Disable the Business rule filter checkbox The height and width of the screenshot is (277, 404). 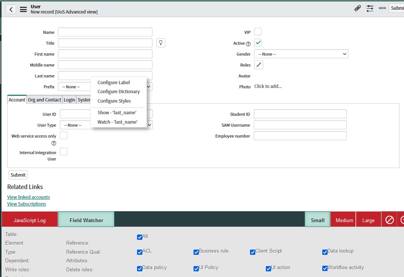[x=196, y=252]
